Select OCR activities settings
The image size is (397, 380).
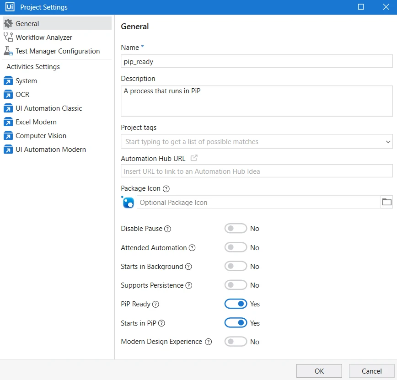(x=57, y=95)
